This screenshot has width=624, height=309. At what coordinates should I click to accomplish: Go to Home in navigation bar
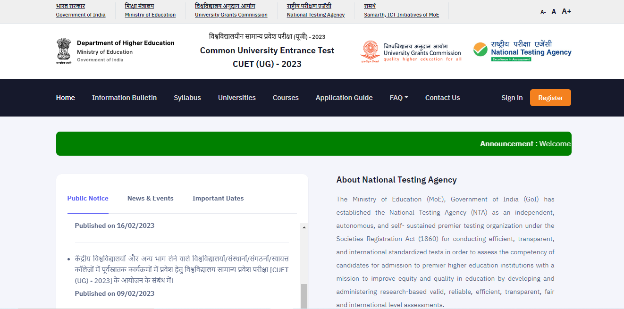[66, 98]
